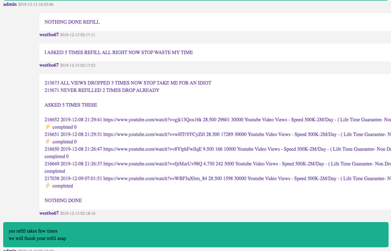
Task: Select the 'NOTHING DONE REFILL' message text
Action: coord(72,22)
